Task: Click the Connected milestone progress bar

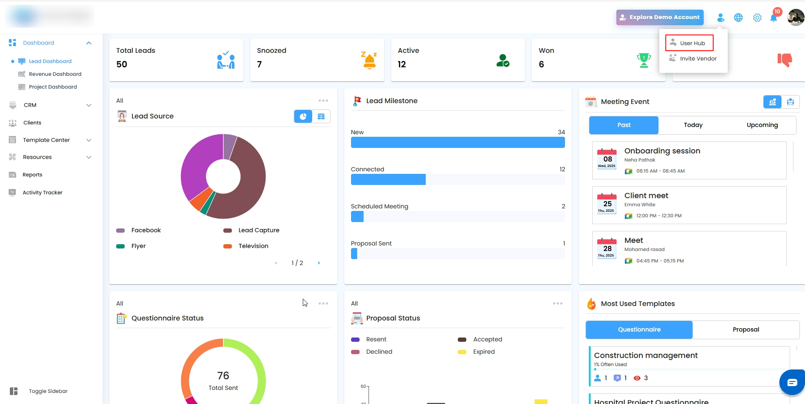Action: (458, 179)
